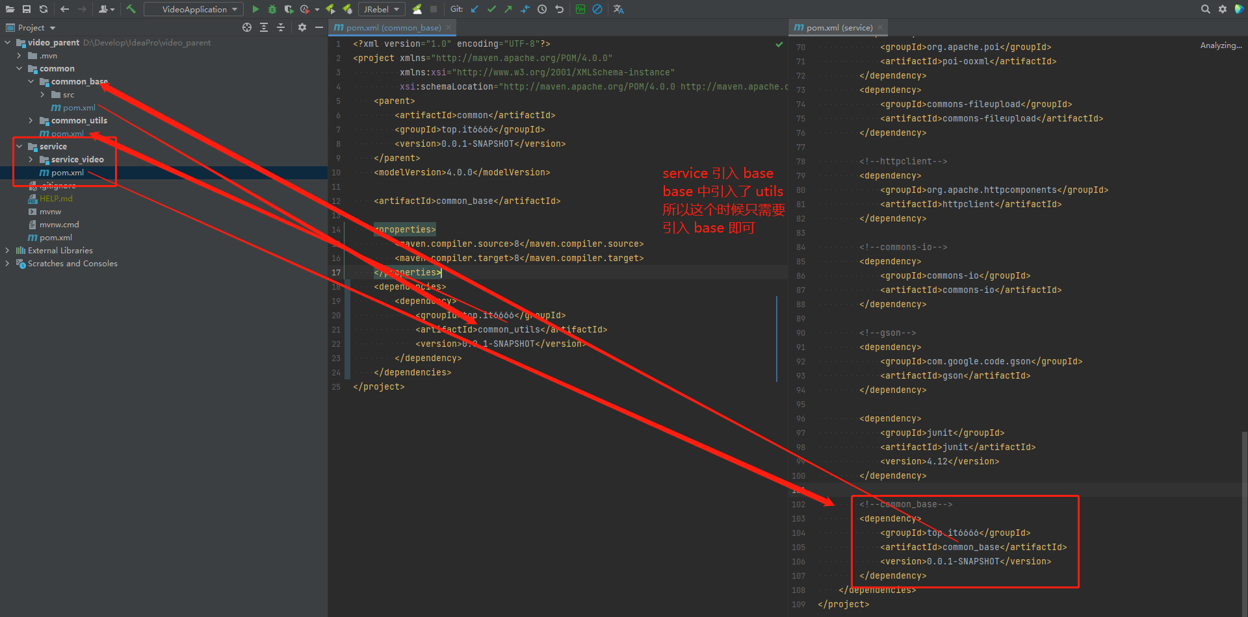Viewport: 1248px width, 617px height.
Task: Reload all from disk
Action: pyautogui.click(x=44, y=9)
